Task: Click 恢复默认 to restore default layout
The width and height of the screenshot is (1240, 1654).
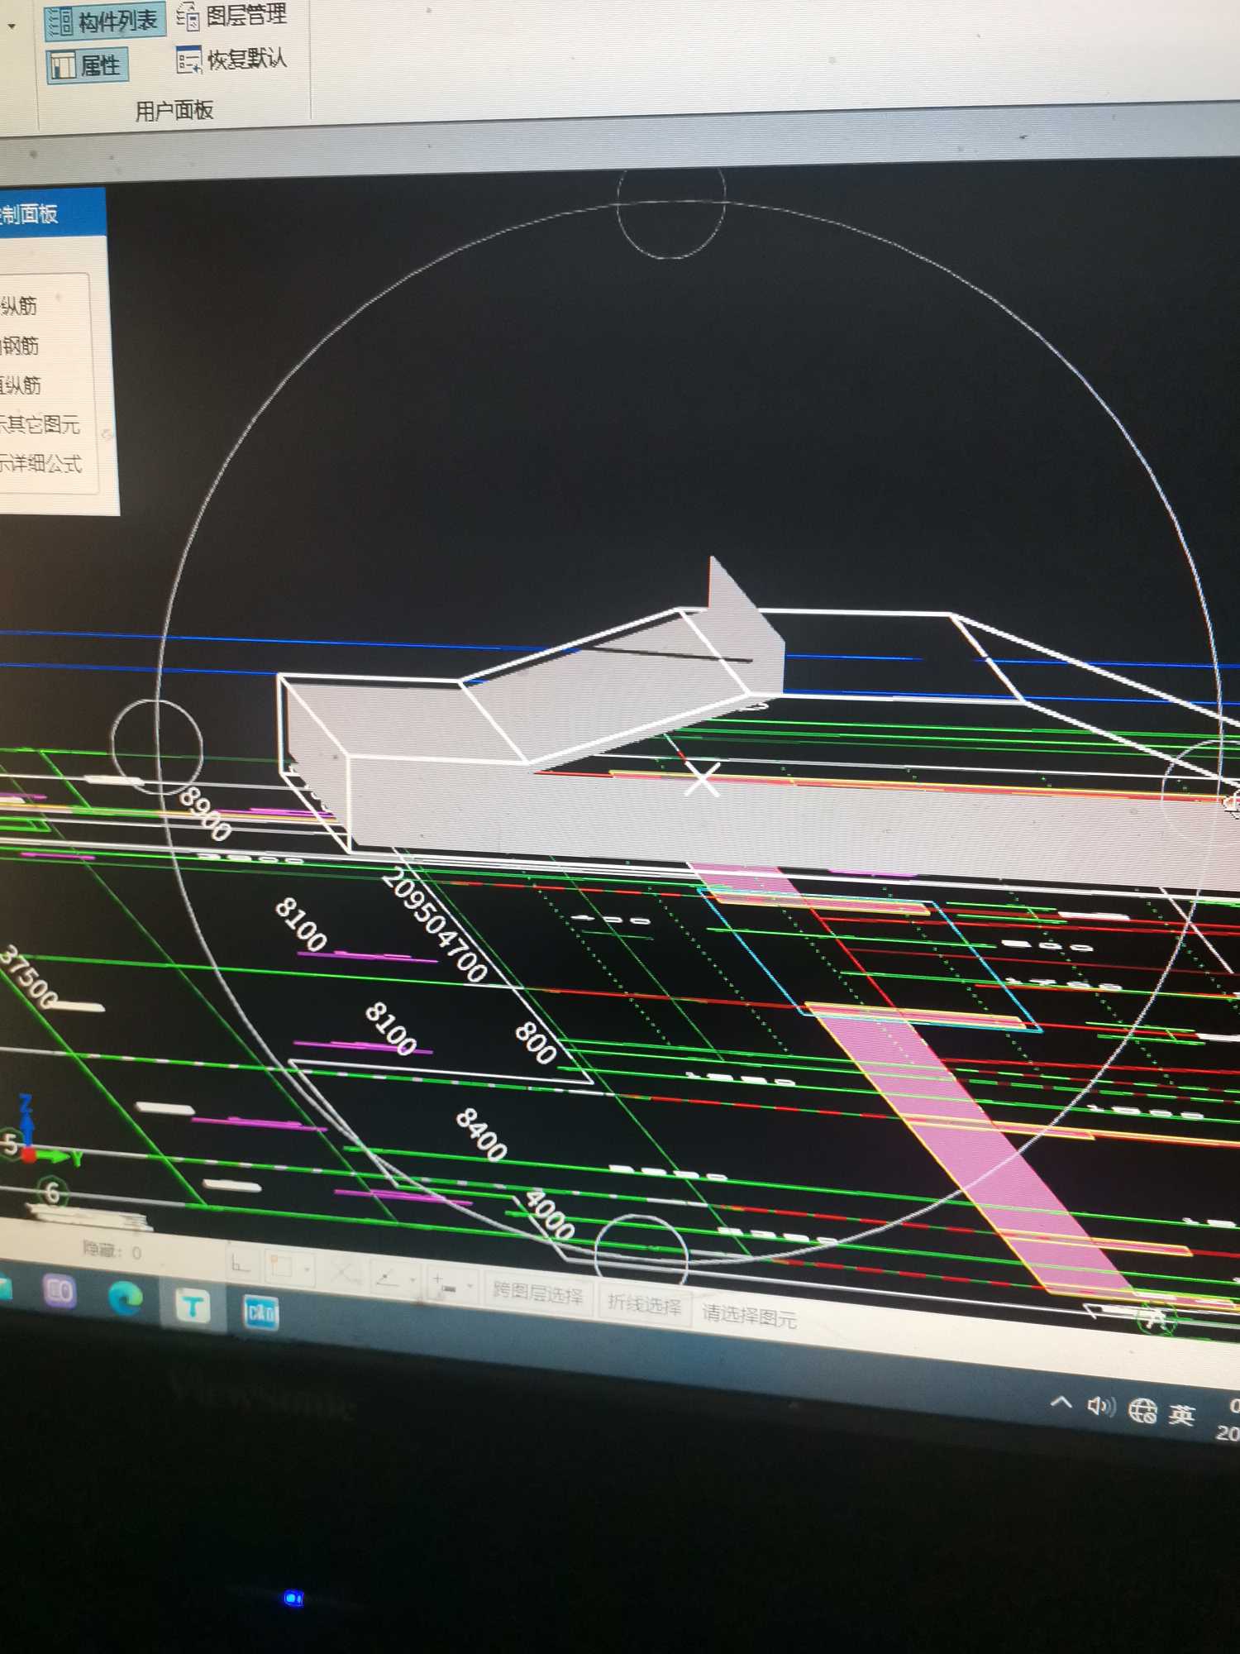Action: coord(232,60)
